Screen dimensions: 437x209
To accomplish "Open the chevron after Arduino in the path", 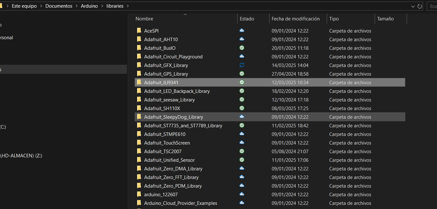I will (x=102, y=6).
